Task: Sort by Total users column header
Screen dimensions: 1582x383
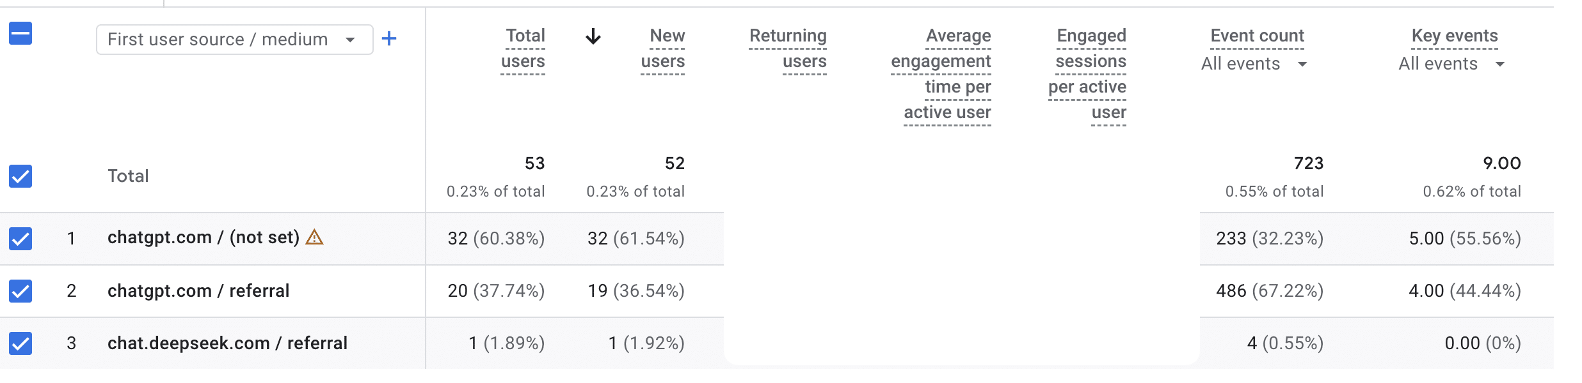Action: (x=523, y=49)
